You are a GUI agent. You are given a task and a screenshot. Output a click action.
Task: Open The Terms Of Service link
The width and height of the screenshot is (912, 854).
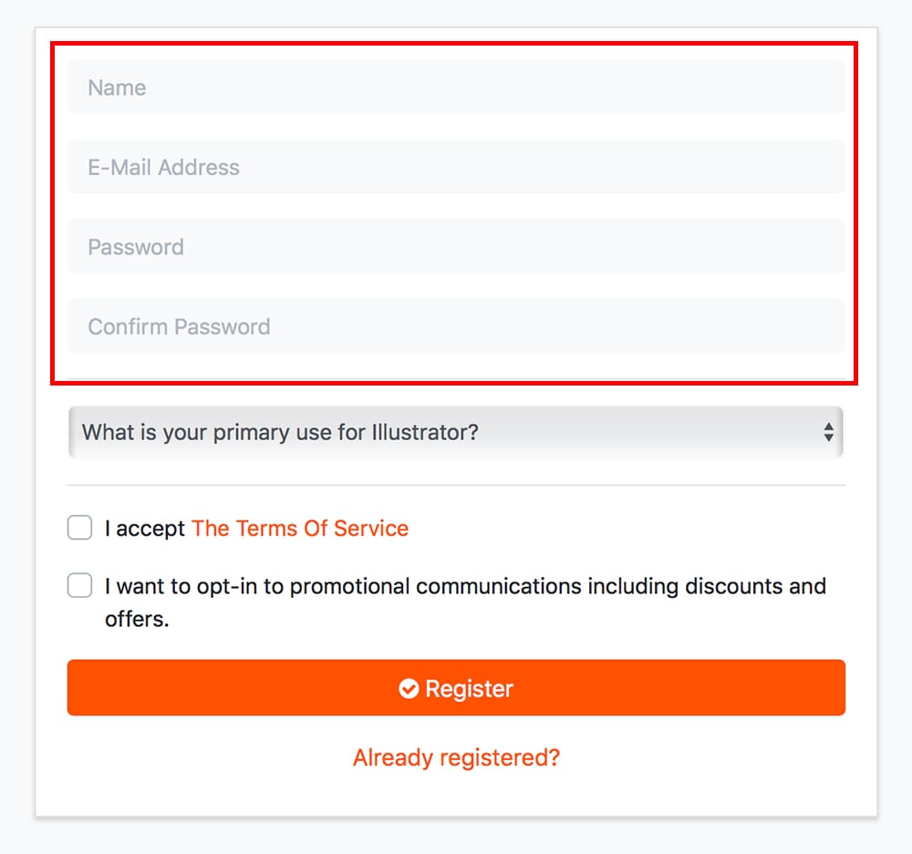[x=300, y=529]
